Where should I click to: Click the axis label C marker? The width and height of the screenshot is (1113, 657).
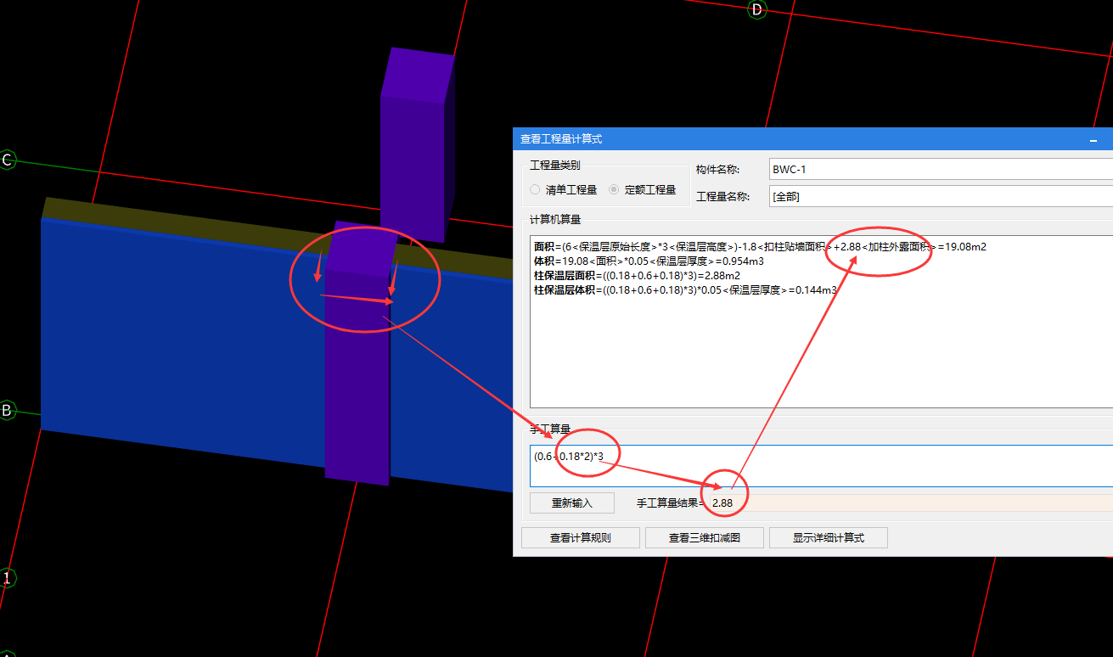[7, 160]
